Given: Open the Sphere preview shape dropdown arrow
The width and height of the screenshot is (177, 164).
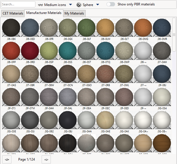Looking at the screenshot, I should coord(98,5).
